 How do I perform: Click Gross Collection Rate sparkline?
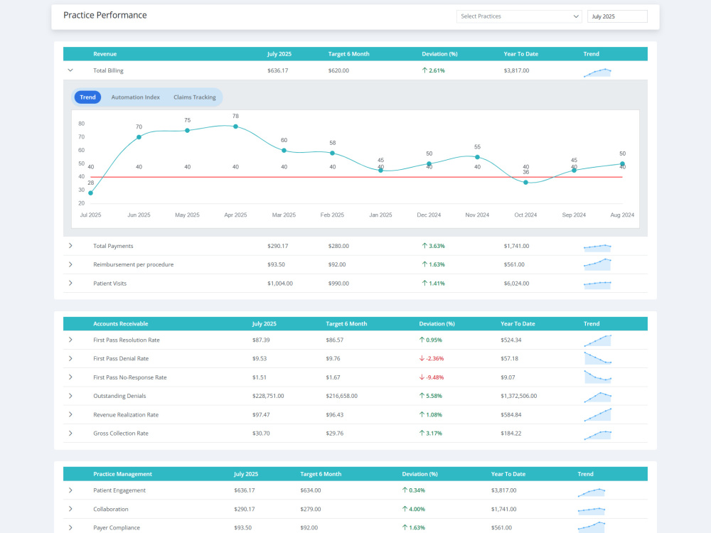[597, 435]
